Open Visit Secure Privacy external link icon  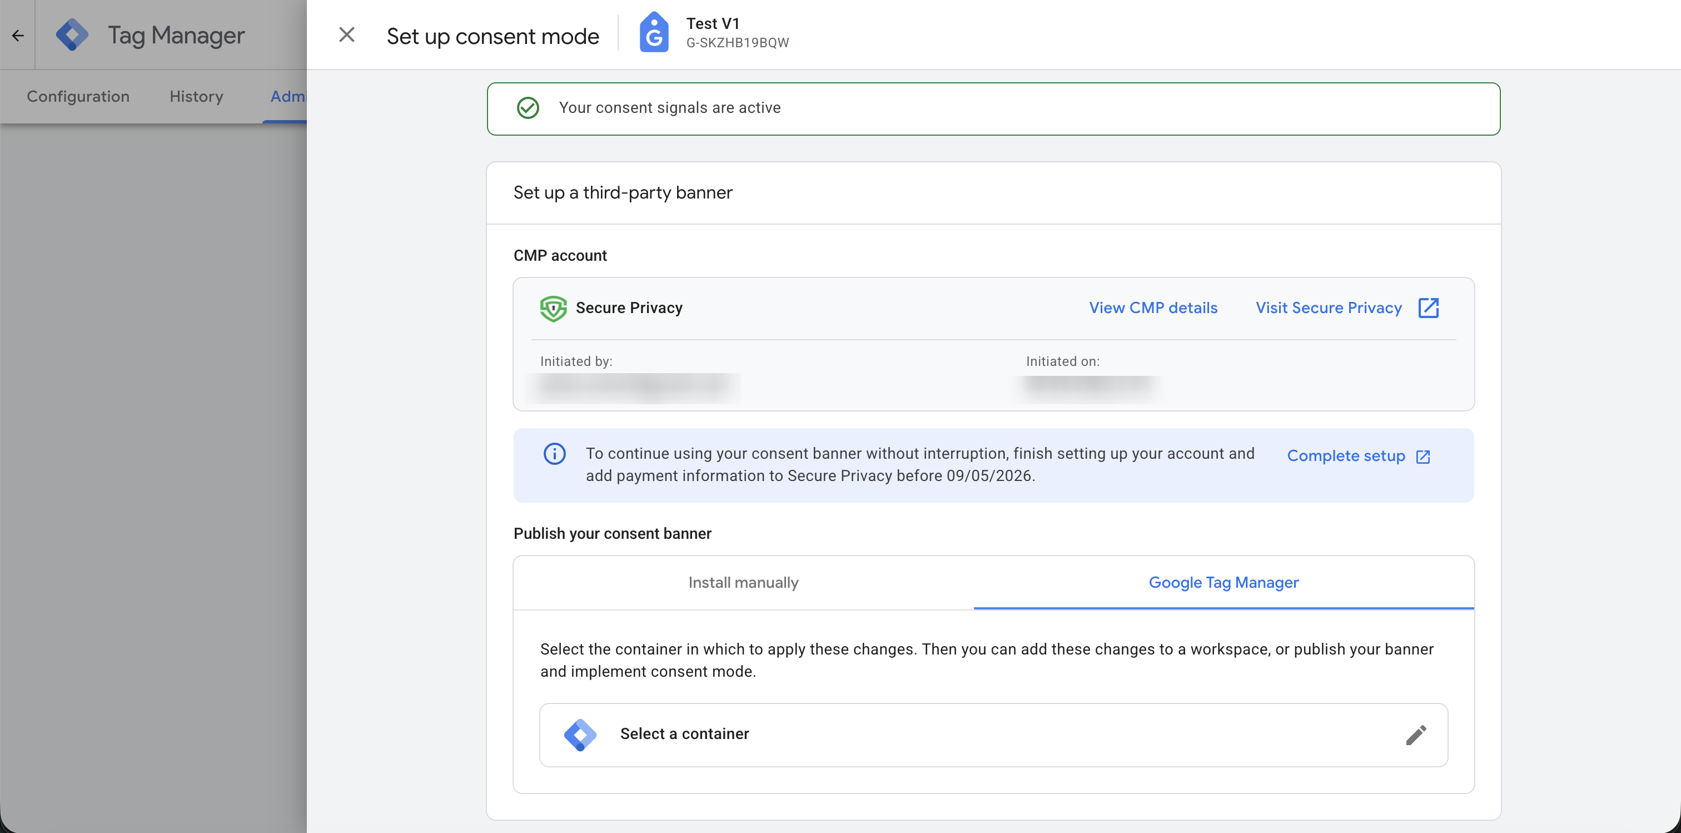pyautogui.click(x=1429, y=308)
